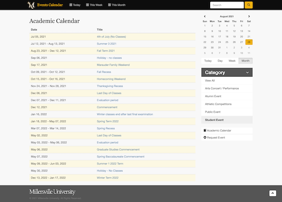282x202 pixels.
Task: Open Summer 1 2022 Term event
Action: click(110, 164)
